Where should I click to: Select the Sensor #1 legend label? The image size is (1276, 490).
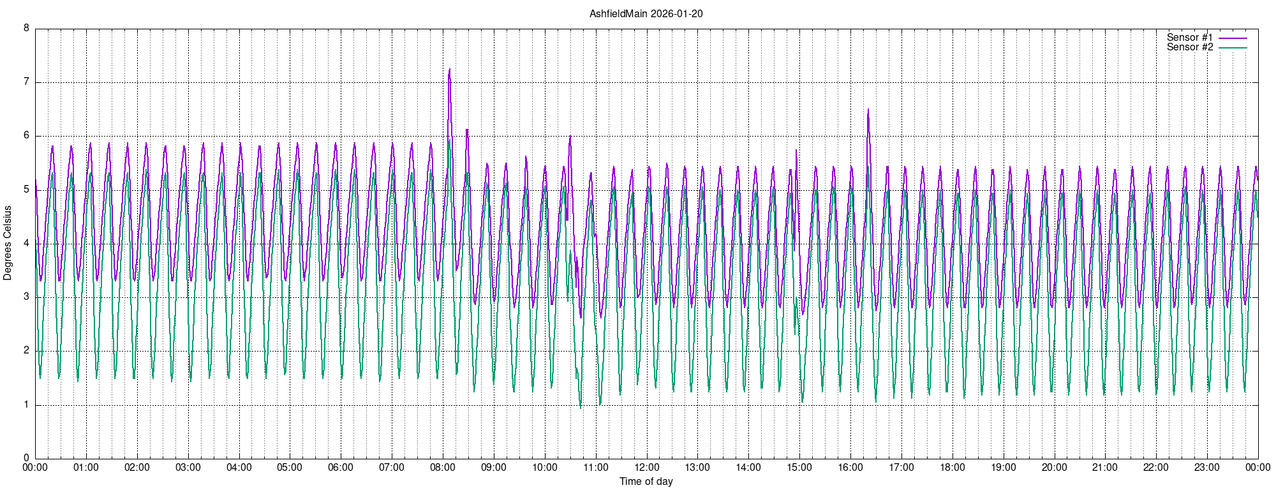pos(1189,38)
